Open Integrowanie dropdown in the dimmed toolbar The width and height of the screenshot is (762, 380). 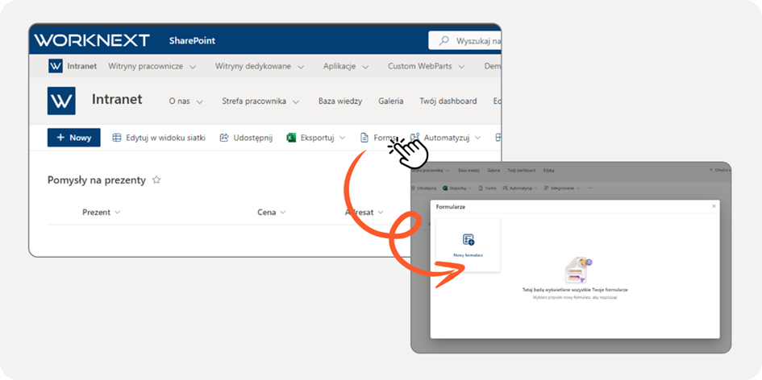pyautogui.click(x=579, y=188)
